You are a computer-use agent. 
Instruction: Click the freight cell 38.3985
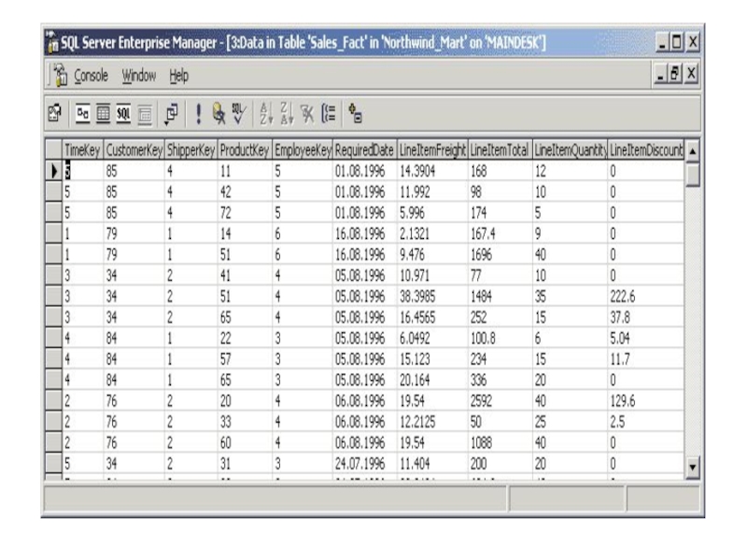click(432, 296)
